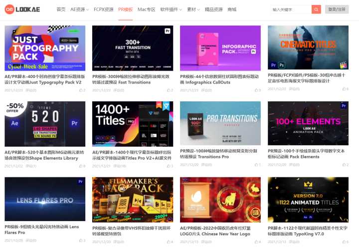359x248 pixels.
Task: Open the Just Typography Pack thumbnail
Action: [45, 48]
